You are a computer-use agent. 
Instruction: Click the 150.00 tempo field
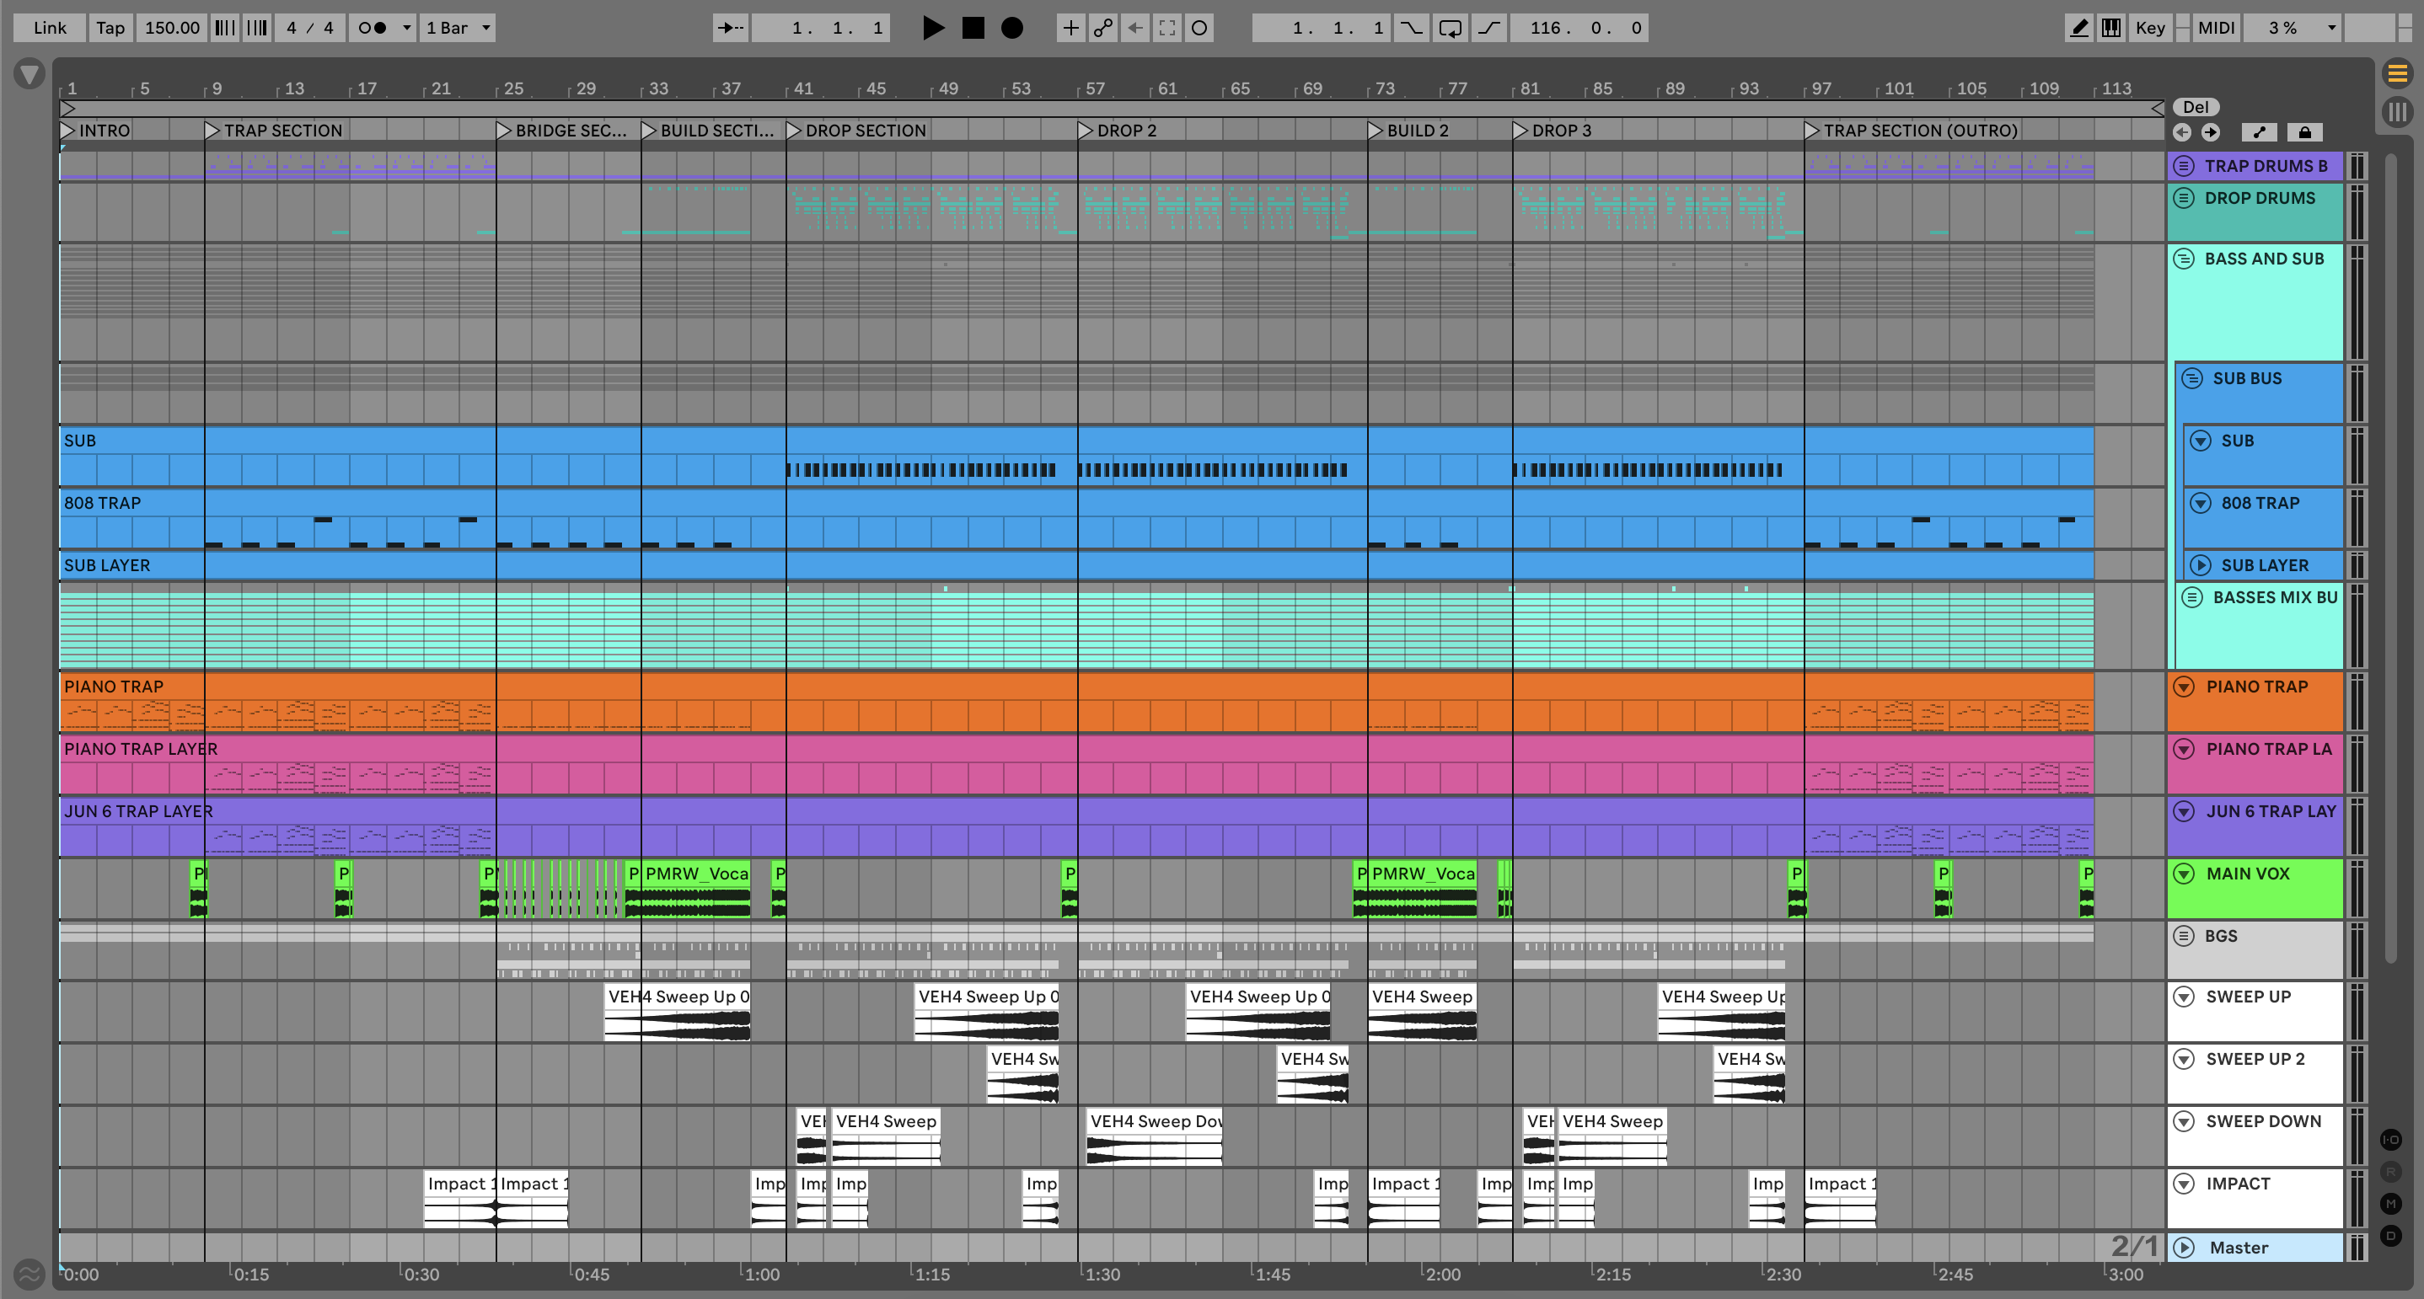pos(172,28)
